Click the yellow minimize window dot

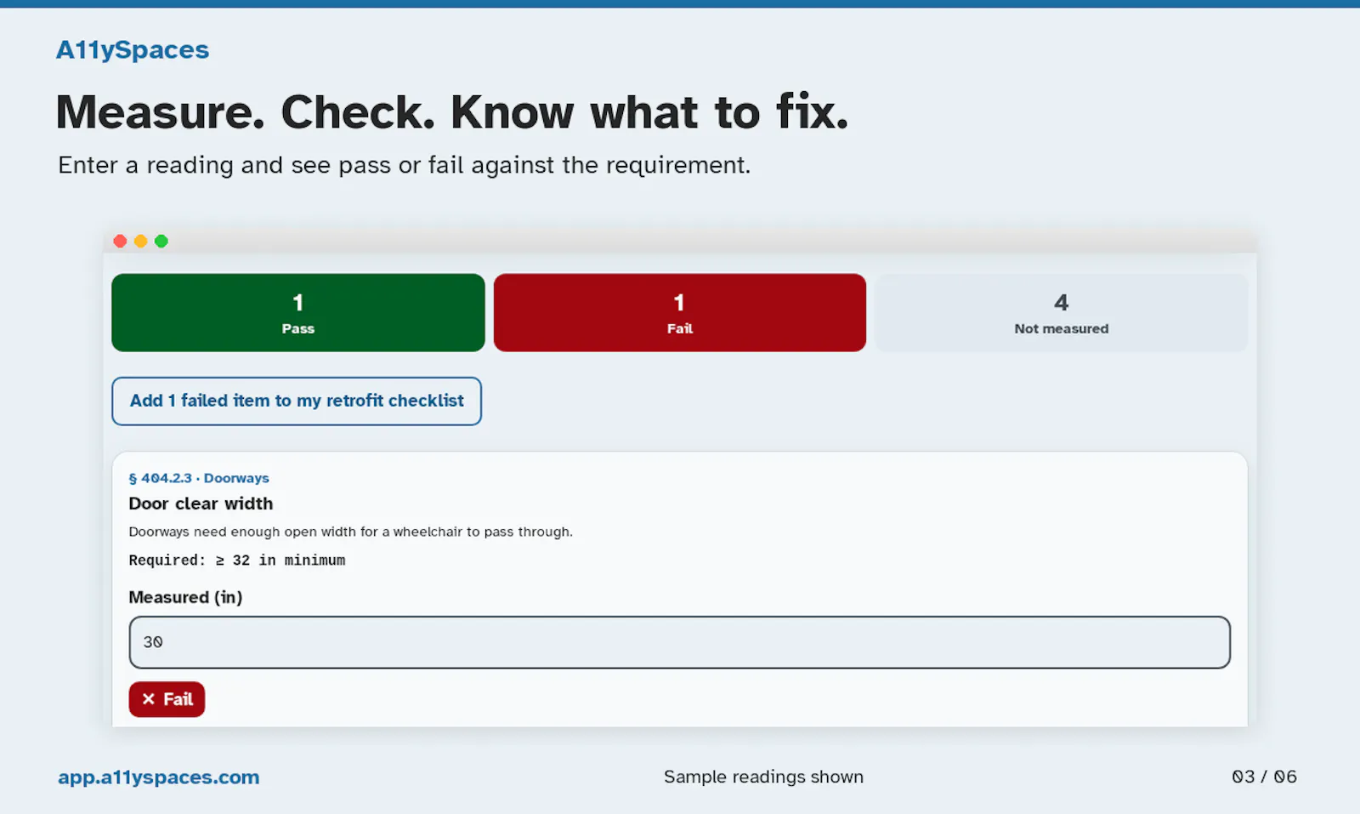point(140,242)
